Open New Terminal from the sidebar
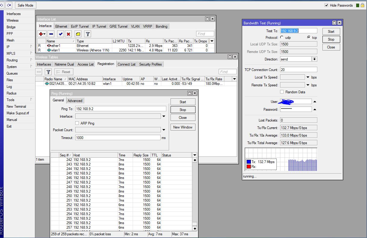 click(x=16, y=107)
